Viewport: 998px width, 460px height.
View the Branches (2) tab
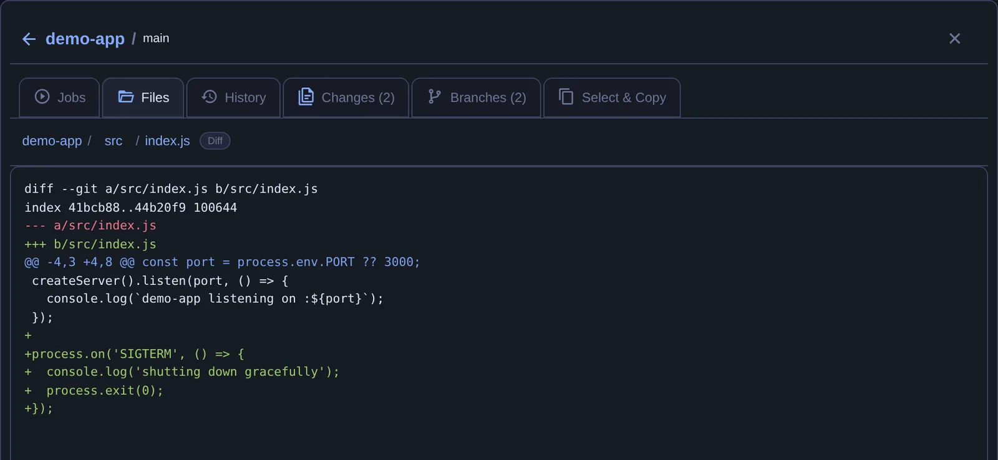click(476, 97)
